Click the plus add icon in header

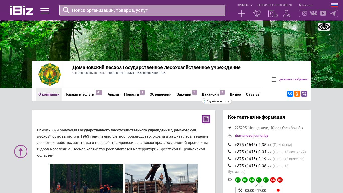[x=241, y=14]
